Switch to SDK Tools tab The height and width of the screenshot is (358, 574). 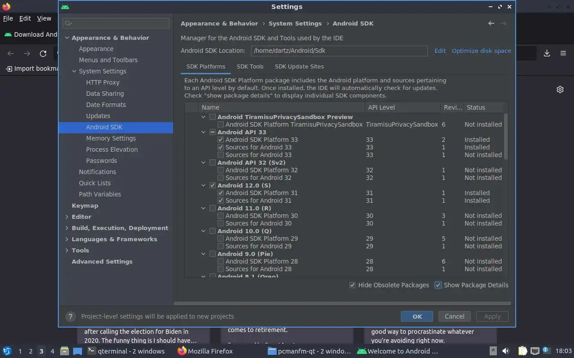click(250, 66)
